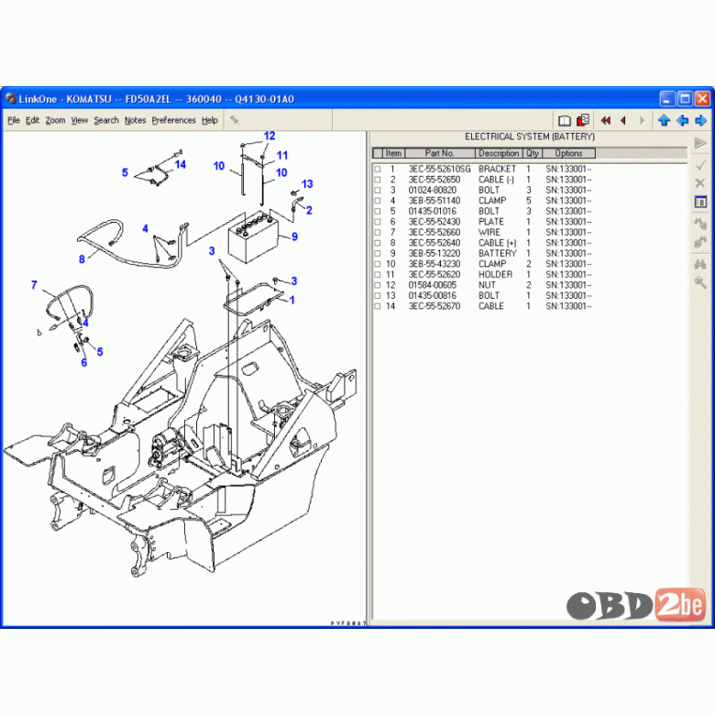Open the selection list icon in side toolbar
The image size is (715, 715).
coord(700,202)
